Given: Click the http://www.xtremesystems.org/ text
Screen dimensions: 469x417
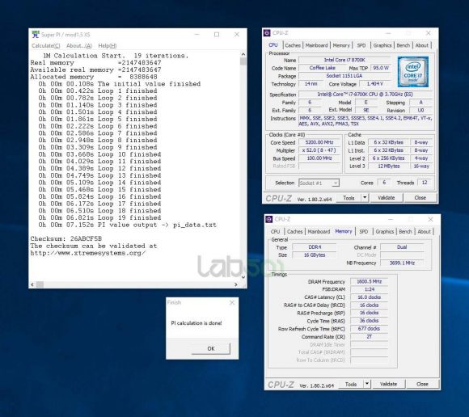Looking at the screenshot, I should click(88, 253).
